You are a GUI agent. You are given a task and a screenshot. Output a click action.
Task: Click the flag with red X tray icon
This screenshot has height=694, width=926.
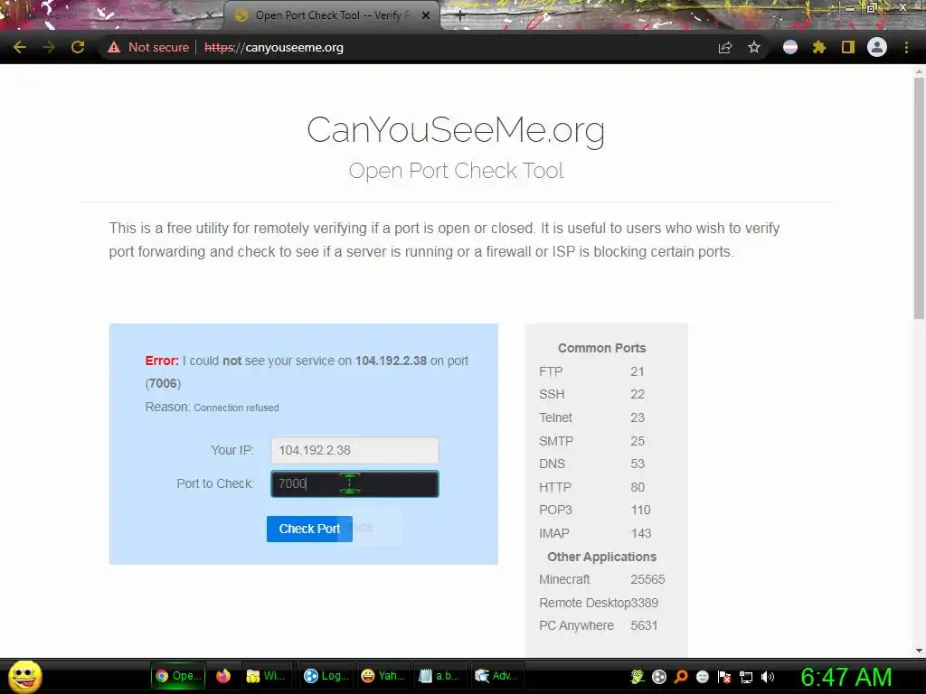[x=724, y=677]
